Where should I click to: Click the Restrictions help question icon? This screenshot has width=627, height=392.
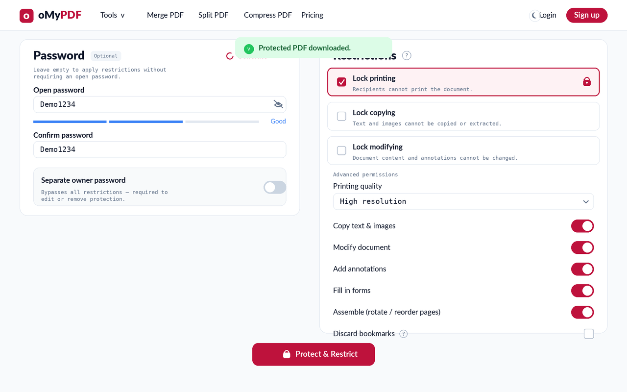click(x=407, y=55)
